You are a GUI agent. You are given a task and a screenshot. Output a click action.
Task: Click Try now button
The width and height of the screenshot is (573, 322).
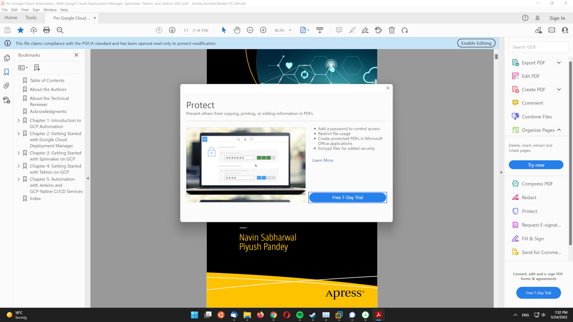[x=536, y=165]
